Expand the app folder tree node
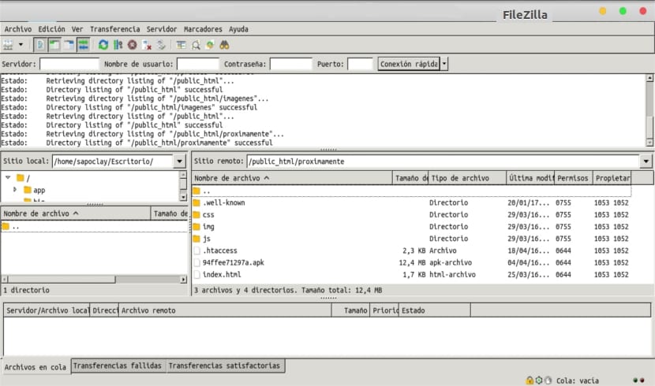 [15, 189]
